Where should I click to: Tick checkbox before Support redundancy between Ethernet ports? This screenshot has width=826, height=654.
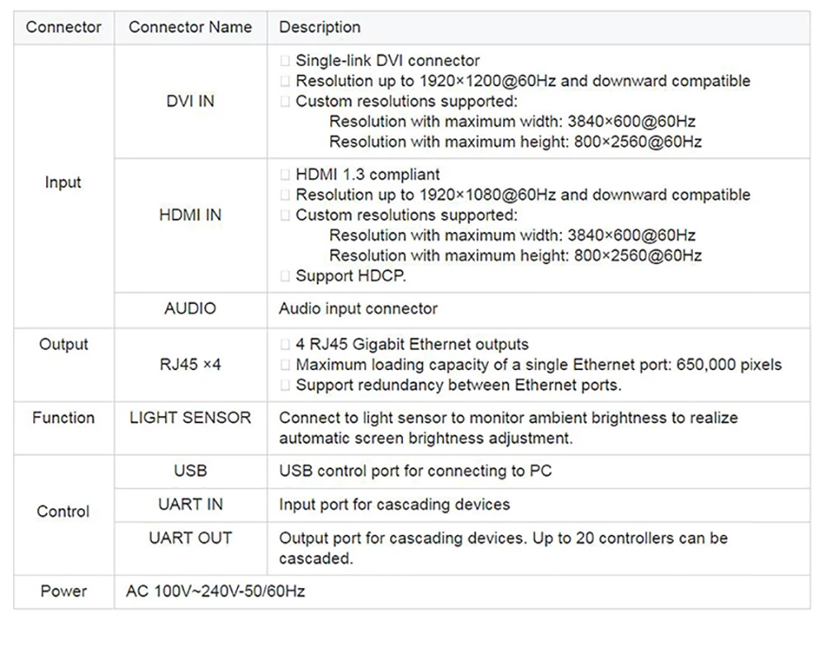[285, 386]
